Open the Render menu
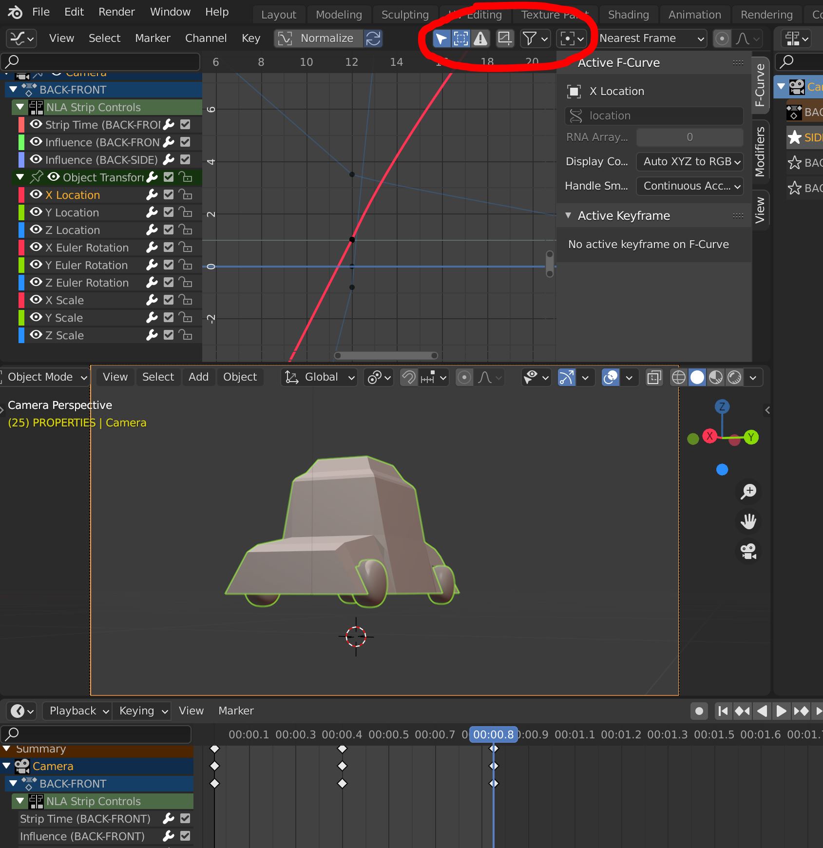Screen dimensions: 823x848 pyautogui.click(x=116, y=12)
